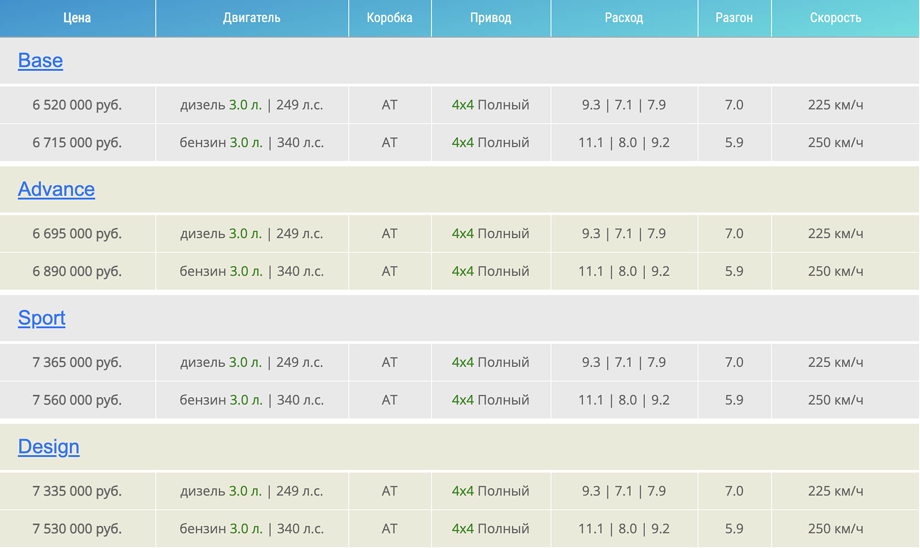Open the Design trim link
Viewport: 920px width, 548px height.
[x=48, y=447]
